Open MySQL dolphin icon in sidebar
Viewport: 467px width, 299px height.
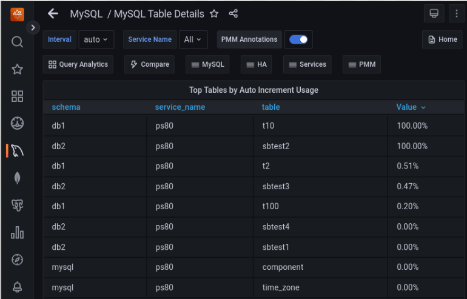coord(17,150)
